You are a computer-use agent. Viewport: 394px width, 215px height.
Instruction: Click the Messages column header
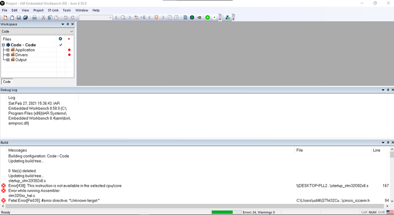(x=18, y=150)
